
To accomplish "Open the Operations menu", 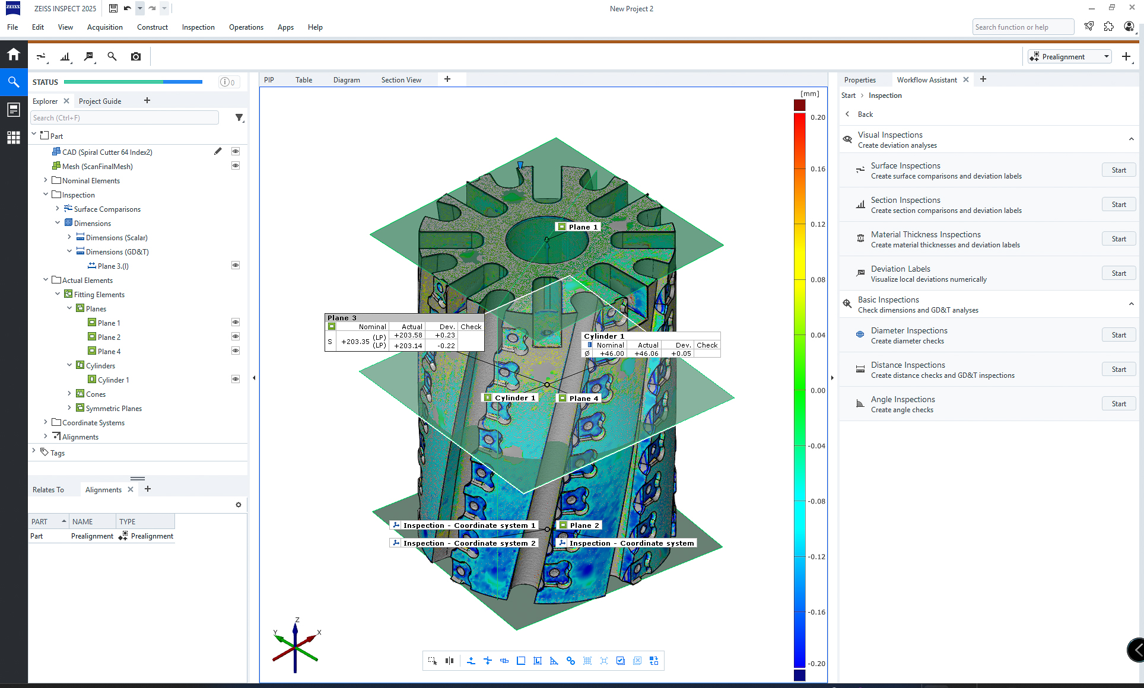I will (246, 27).
